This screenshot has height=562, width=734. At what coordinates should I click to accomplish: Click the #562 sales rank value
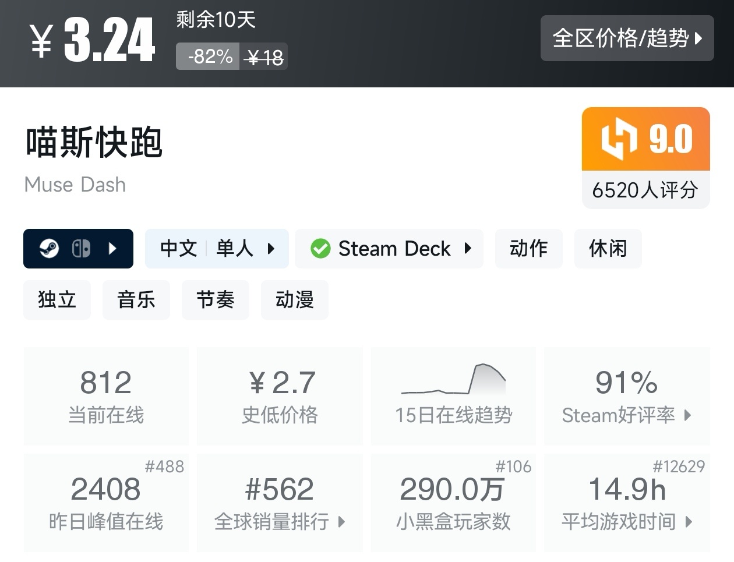280,489
